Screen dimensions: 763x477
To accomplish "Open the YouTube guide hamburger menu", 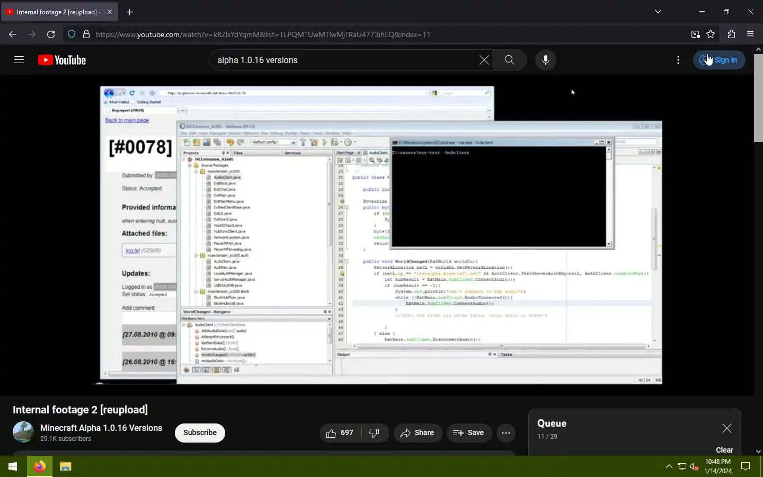I will coord(19,60).
